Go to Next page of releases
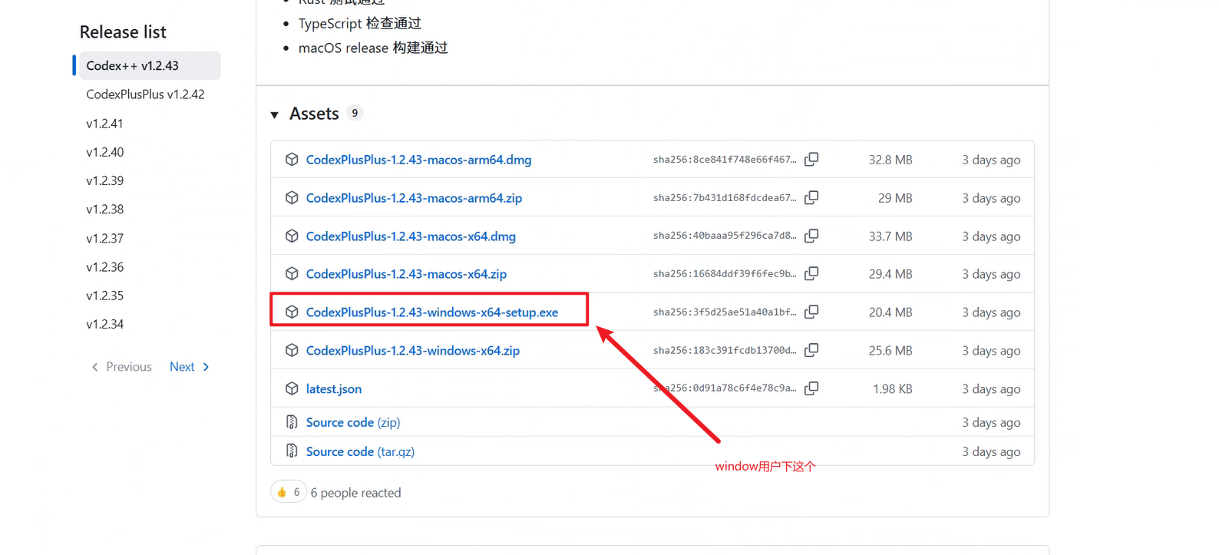 point(189,367)
